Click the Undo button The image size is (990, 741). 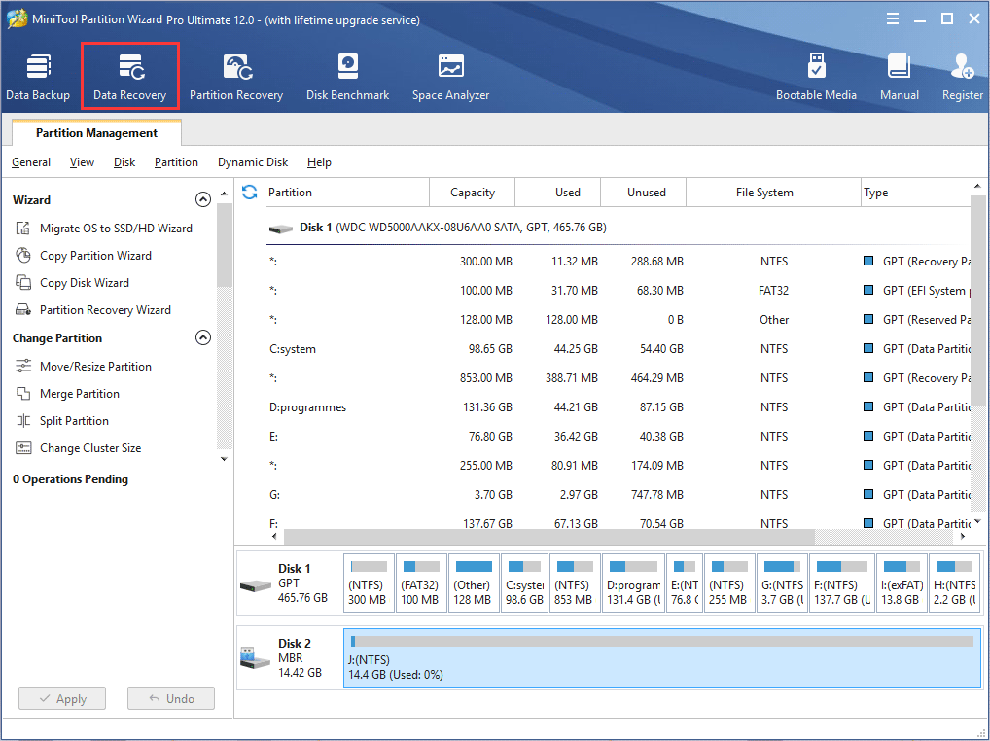[x=171, y=699]
